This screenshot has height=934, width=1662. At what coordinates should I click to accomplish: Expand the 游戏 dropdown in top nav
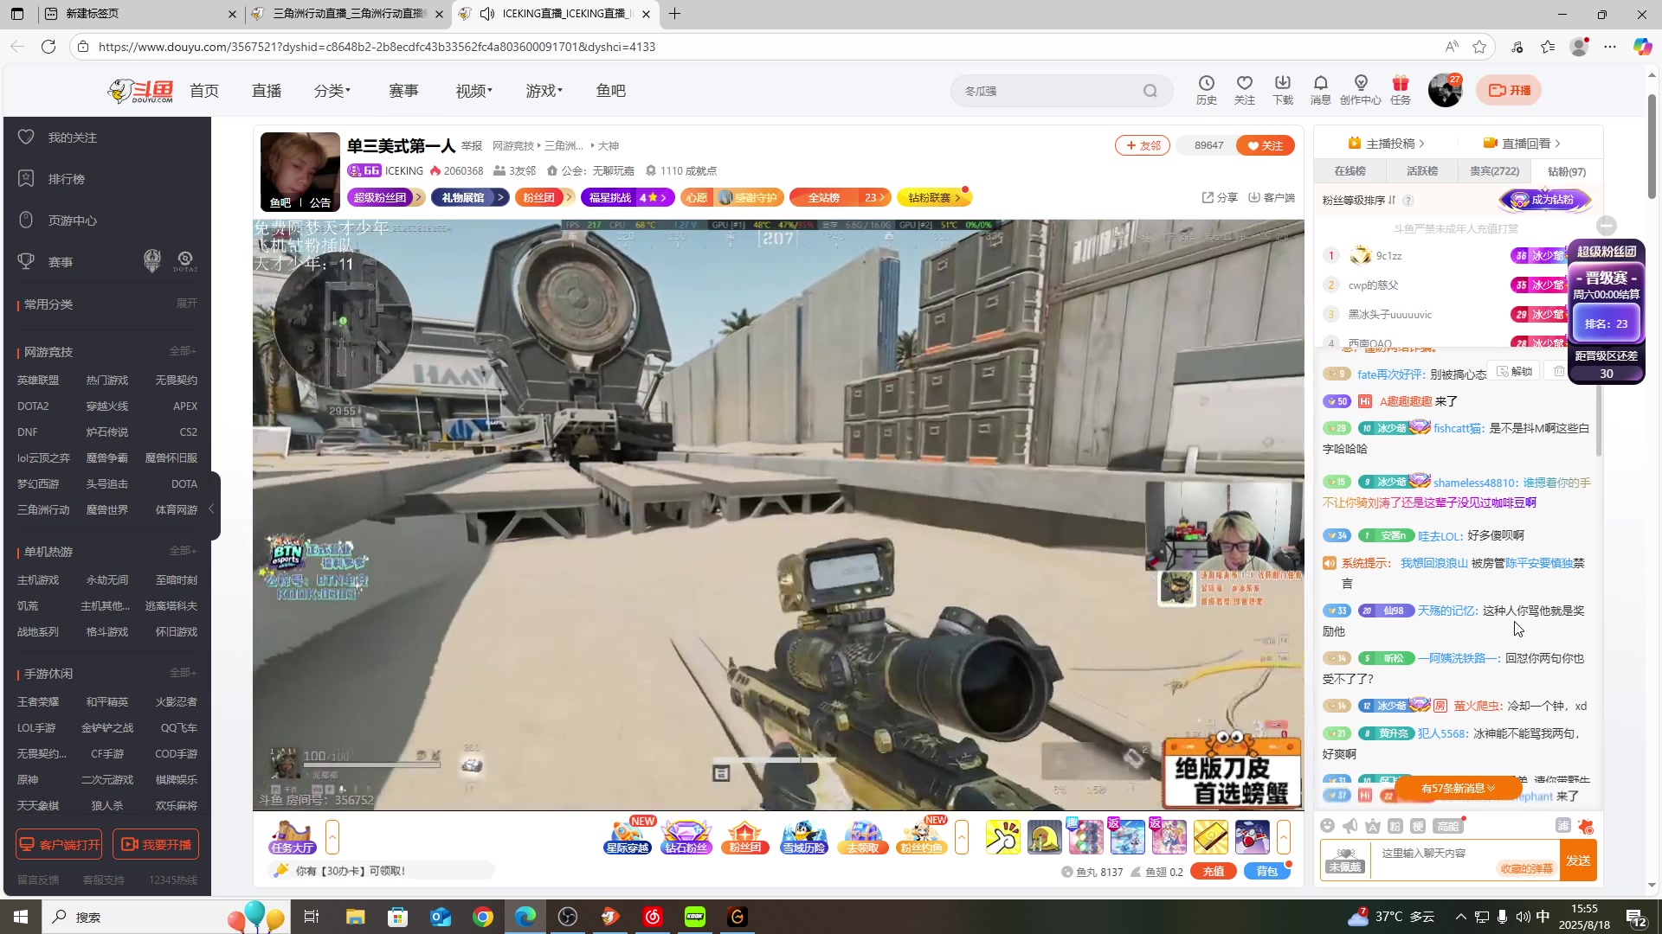click(544, 91)
